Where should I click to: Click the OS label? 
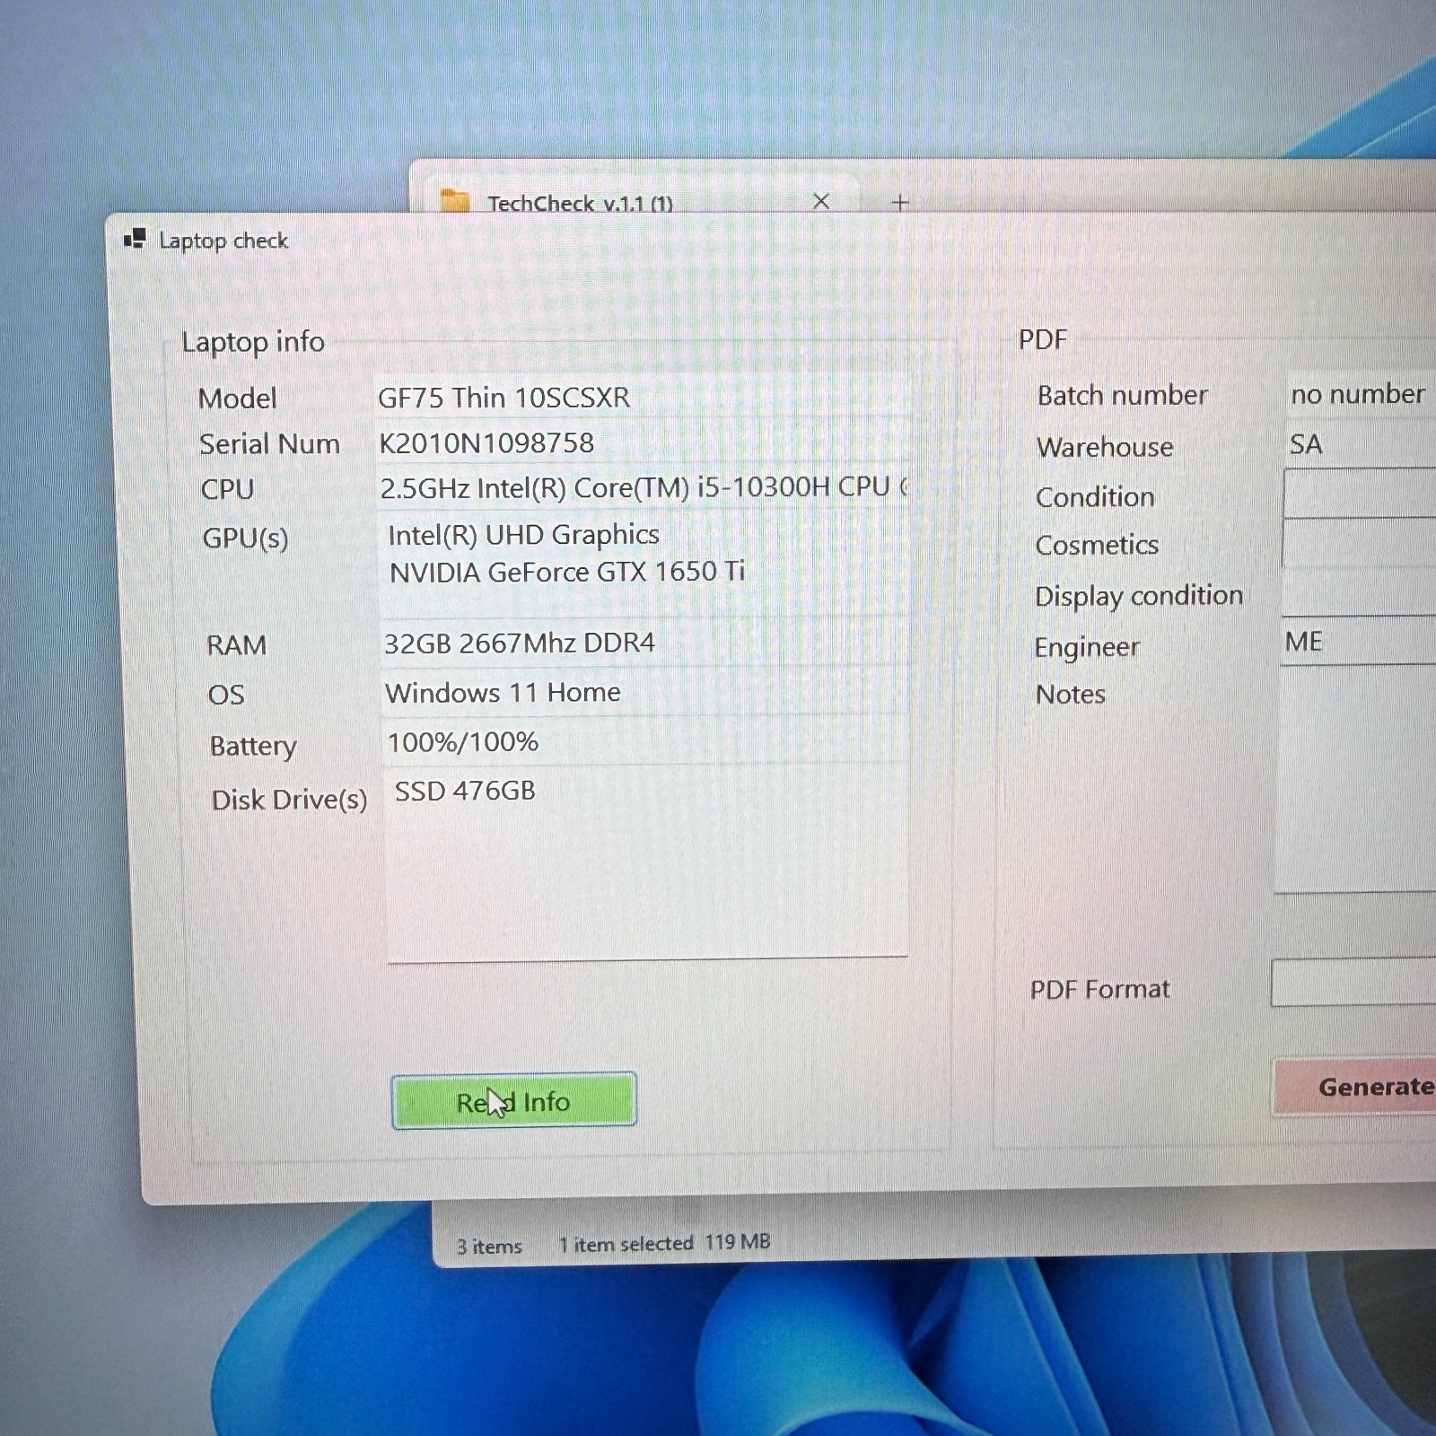coord(226,695)
